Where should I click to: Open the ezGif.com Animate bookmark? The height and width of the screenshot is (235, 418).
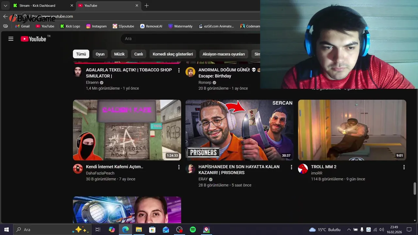click(217, 26)
